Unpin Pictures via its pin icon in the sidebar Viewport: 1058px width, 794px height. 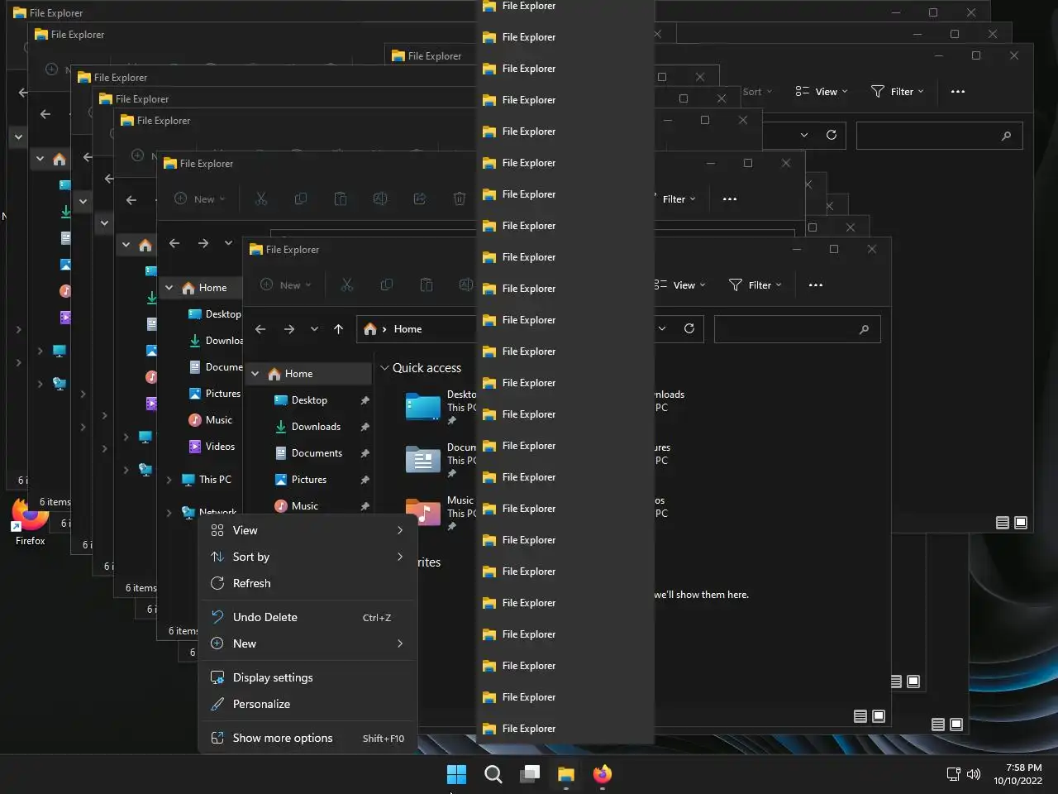pyautogui.click(x=365, y=480)
